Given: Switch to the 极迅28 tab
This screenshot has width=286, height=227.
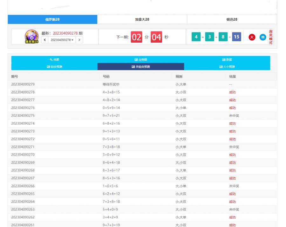Looking at the screenshot, I should [x=232, y=19].
